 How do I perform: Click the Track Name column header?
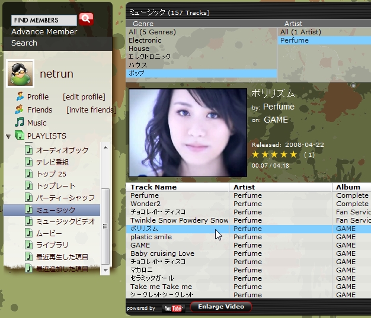pos(177,187)
